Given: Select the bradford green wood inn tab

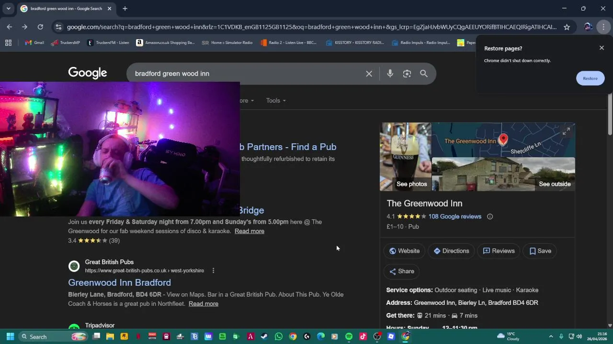Looking at the screenshot, I should coord(66,9).
